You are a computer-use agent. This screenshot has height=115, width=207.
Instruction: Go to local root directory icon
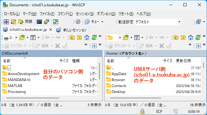coord(79,38)
